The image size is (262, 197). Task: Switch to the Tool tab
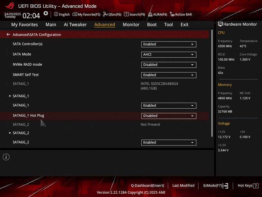click(168, 25)
